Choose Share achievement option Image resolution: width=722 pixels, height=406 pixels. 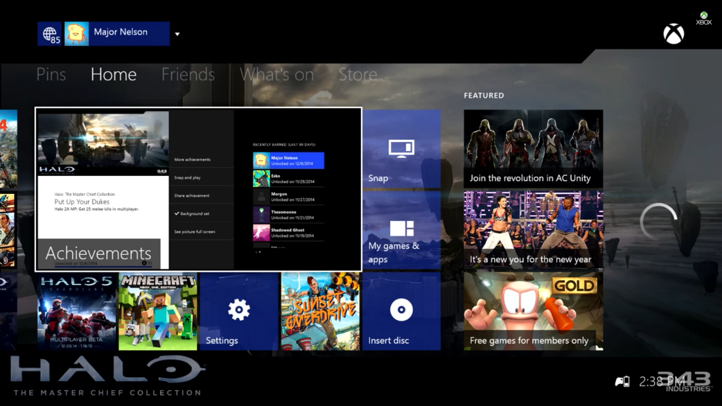pos(201,196)
